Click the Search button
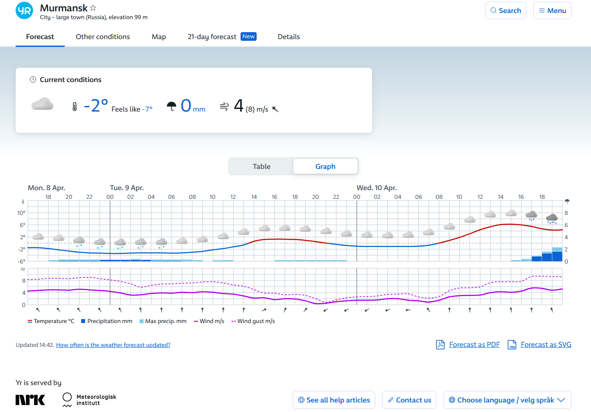The image size is (591, 412). pyautogui.click(x=505, y=10)
